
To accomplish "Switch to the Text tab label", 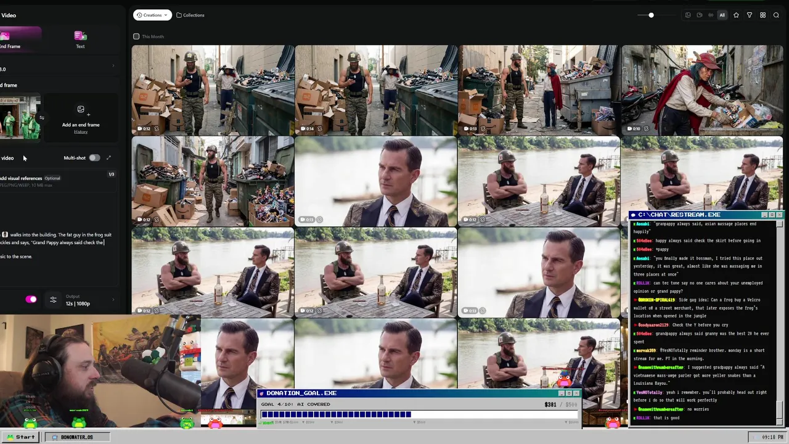I will 80,46.
